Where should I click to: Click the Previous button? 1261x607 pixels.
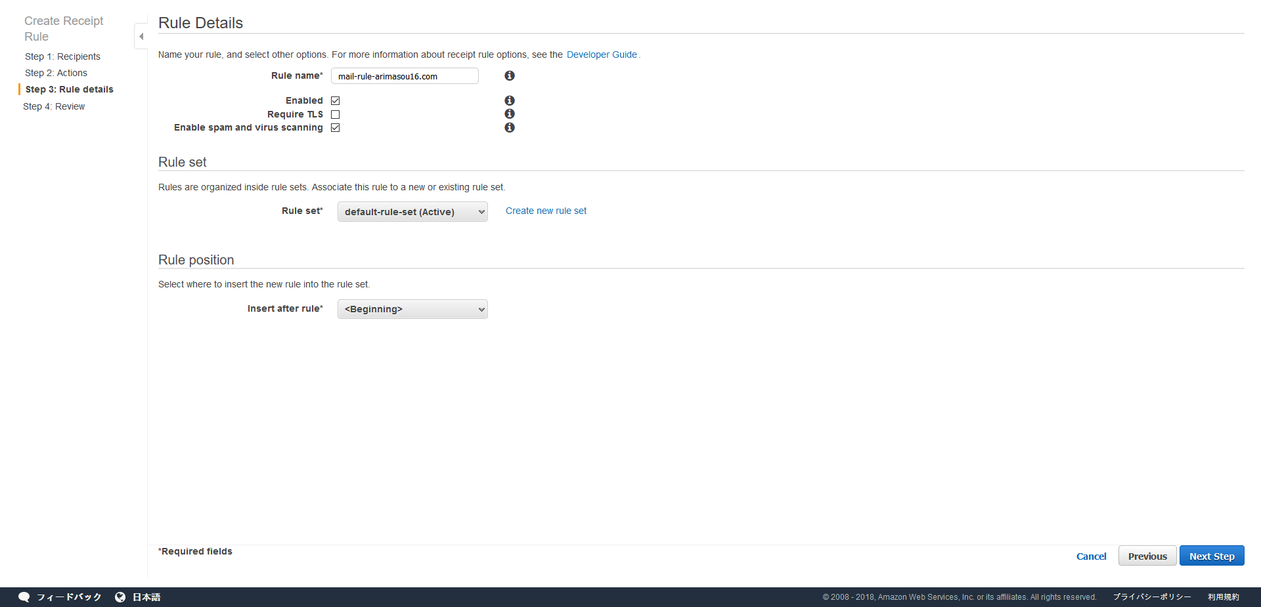click(x=1147, y=556)
